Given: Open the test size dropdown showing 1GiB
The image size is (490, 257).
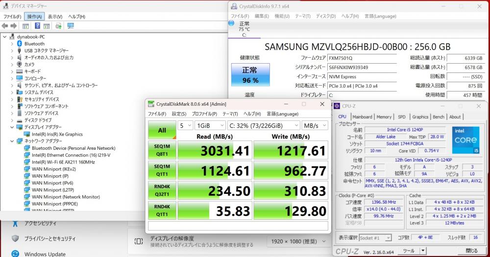Looking at the screenshot, I should click(210, 125).
